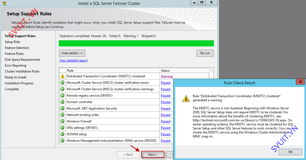Open Passed link for DNS settings (SRV001)
The width and height of the screenshot is (306, 160).
pos(166,128)
